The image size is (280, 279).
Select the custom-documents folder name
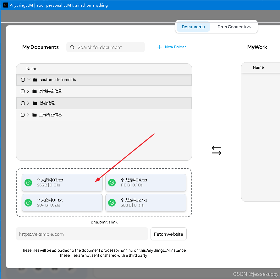58,80
